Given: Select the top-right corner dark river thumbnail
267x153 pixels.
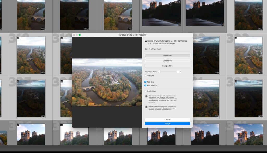Looking at the screenshot, I should click(248, 15).
